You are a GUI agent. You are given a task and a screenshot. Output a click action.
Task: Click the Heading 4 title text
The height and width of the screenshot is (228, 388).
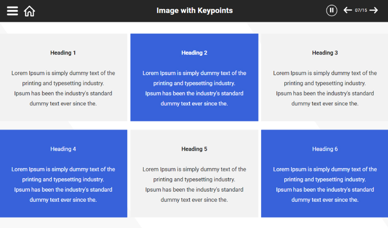[x=63, y=149]
